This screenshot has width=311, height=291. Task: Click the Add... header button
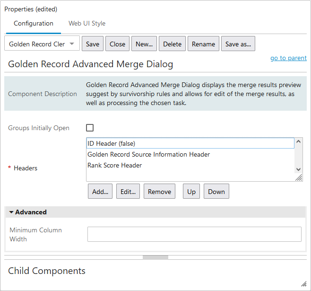coord(100,192)
